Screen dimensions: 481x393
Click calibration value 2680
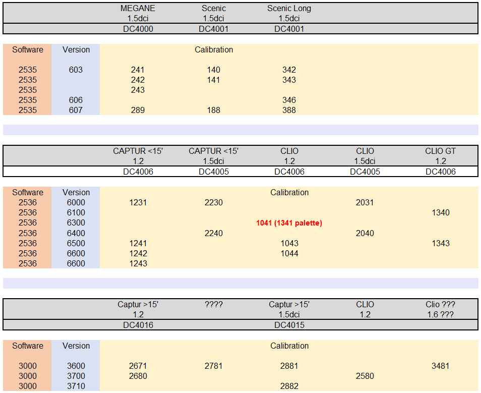138,376
